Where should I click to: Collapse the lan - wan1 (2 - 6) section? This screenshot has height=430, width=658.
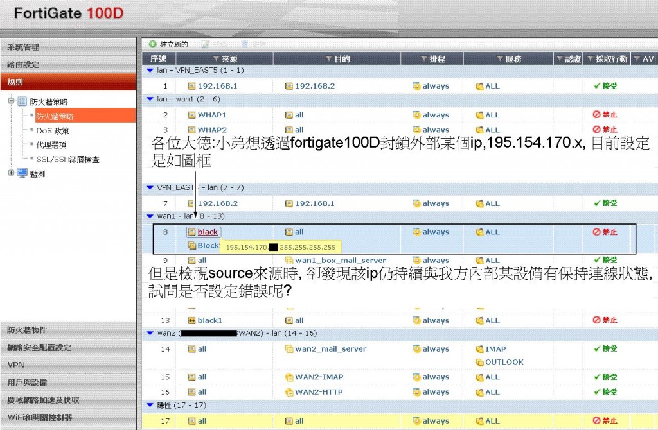click(x=150, y=99)
